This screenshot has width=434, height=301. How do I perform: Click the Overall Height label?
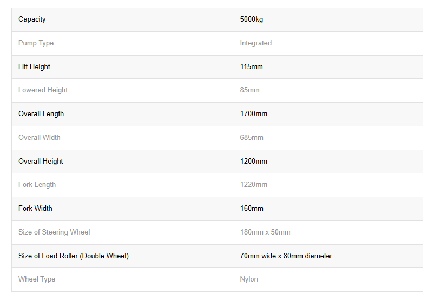[x=41, y=162]
